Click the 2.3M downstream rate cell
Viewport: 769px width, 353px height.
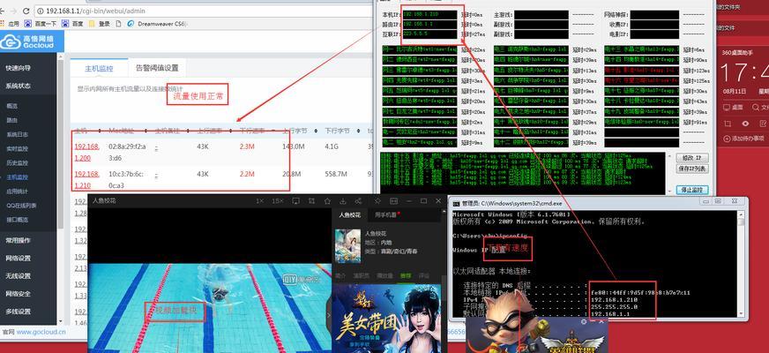(x=247, y=146)
